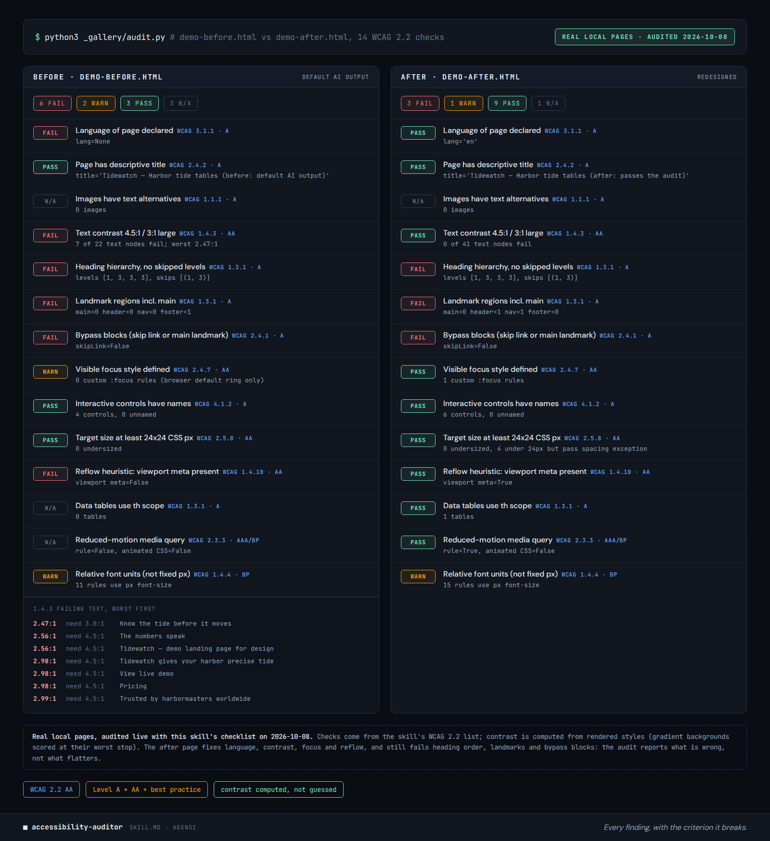The height and width of the screenshot is (841, 770).
Task: Select '1 custom :focus rules' text
Action: pyautogui.click(x=484, y=381)
